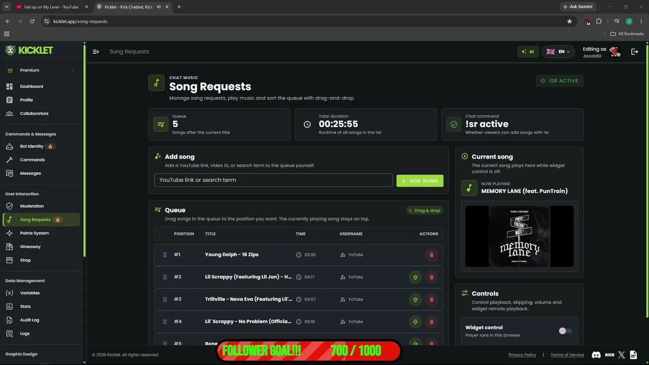Viewport: 649px width, 365px height.
Task: Click the "00:25:55" total duration value
Action: point(338,124)
